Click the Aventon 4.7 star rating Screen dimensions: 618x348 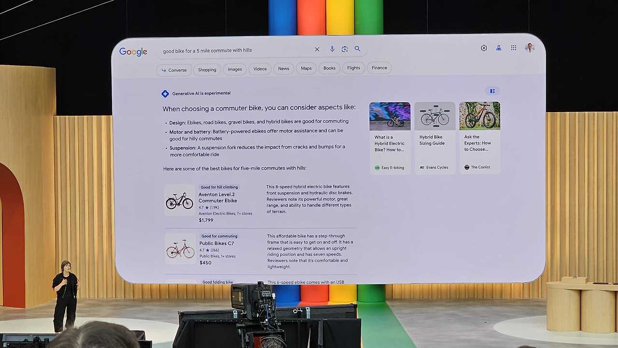(x=209, y=208)
